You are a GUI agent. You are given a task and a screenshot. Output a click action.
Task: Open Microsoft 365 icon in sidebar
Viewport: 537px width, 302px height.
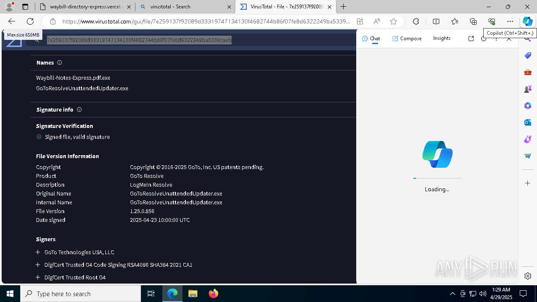pyautogui.click(x=528, y=106)
